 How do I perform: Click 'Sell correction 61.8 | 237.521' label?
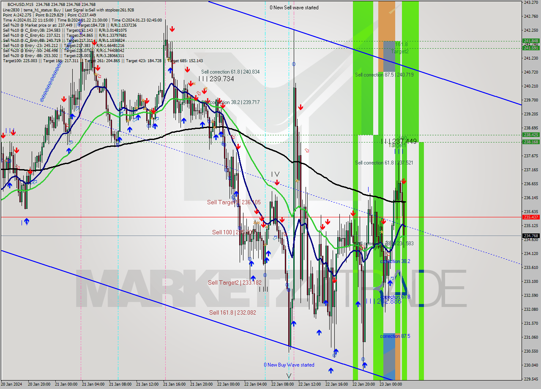384,163
